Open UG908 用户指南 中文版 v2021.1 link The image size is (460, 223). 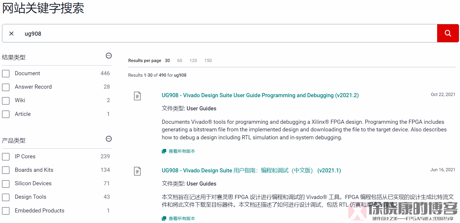(251, 171)
